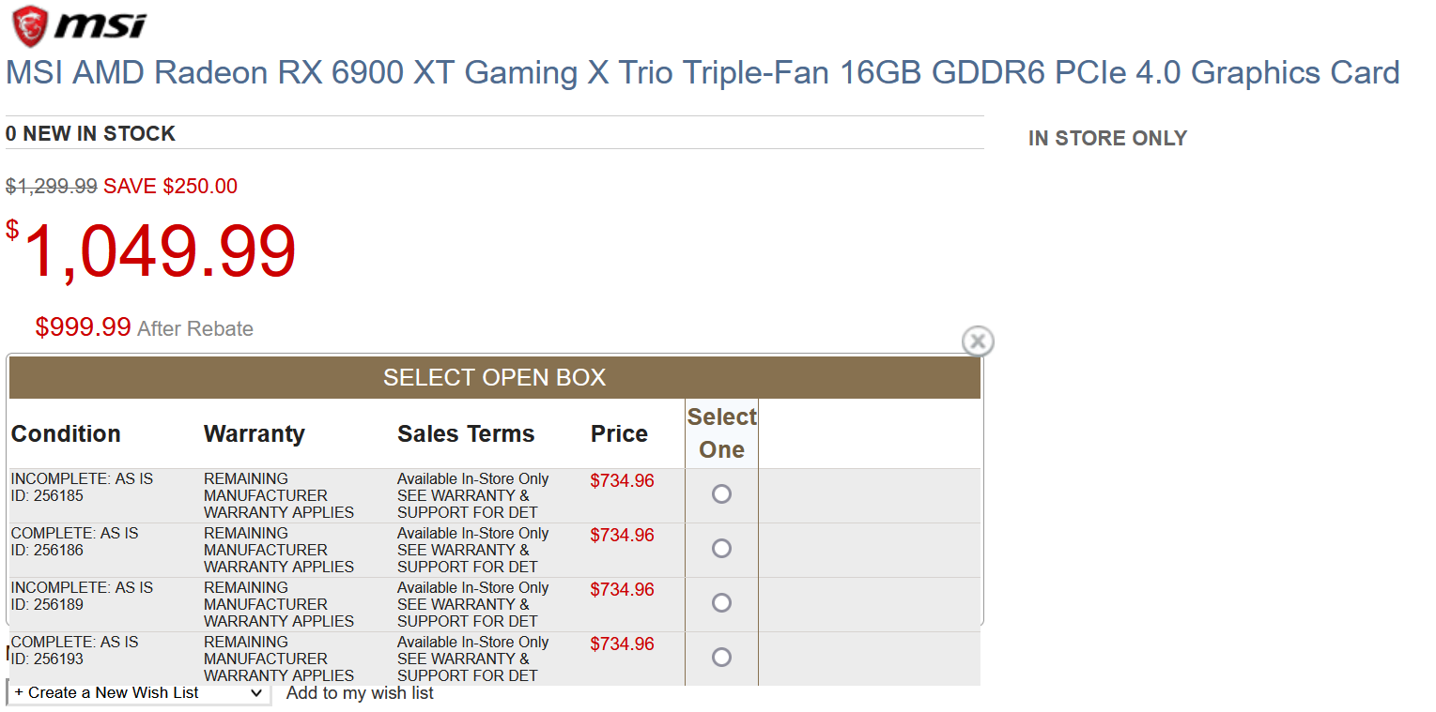The image size is (1436, 712).
Task: Open the Create a New Wish List dropdown
Action: click(138, 693)
